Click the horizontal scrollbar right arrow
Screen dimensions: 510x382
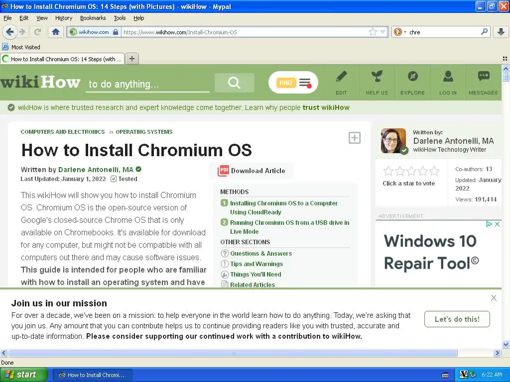click(x=497, y=353)
